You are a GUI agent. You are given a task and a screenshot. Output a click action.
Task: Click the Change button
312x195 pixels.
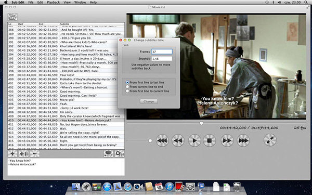[149, 101]
